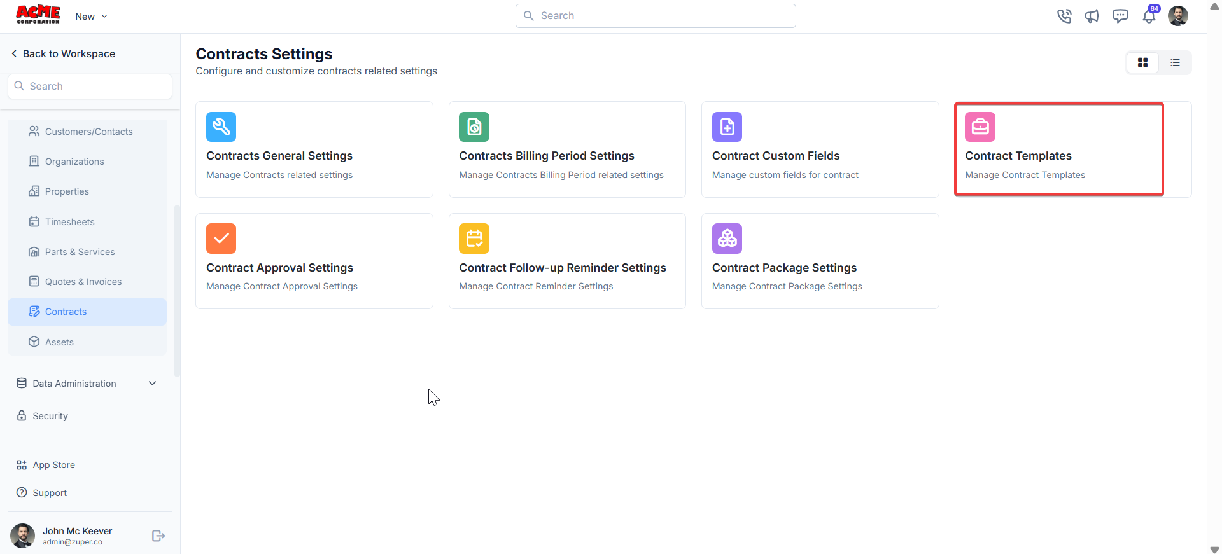This screenshot has height=554, width=1222.
Task: Click the Parts & Services icon
Action: pos(34,251)
